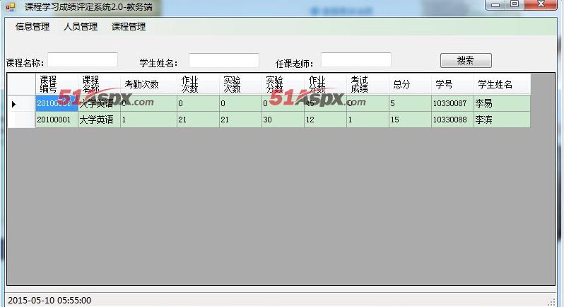Click the status bar resize grip
Screen dimensions: 564x307
pyautogui.click(x=552, y=301)
